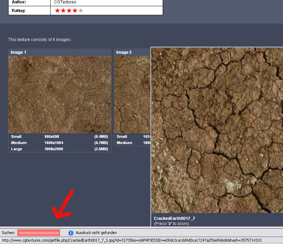
Task: Click the Image 2 header label
Action: click(124, 52)
